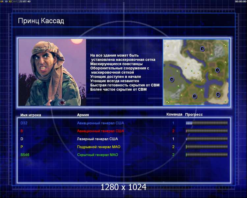Select red player name B
This screenshot has height=198, width=247.
click(x=22, y=131)
